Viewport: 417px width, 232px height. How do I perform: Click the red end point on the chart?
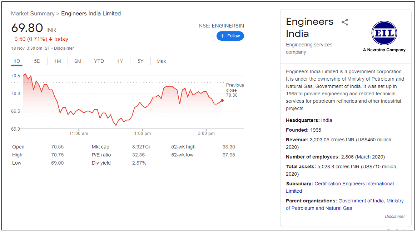(x=222, y=100)
